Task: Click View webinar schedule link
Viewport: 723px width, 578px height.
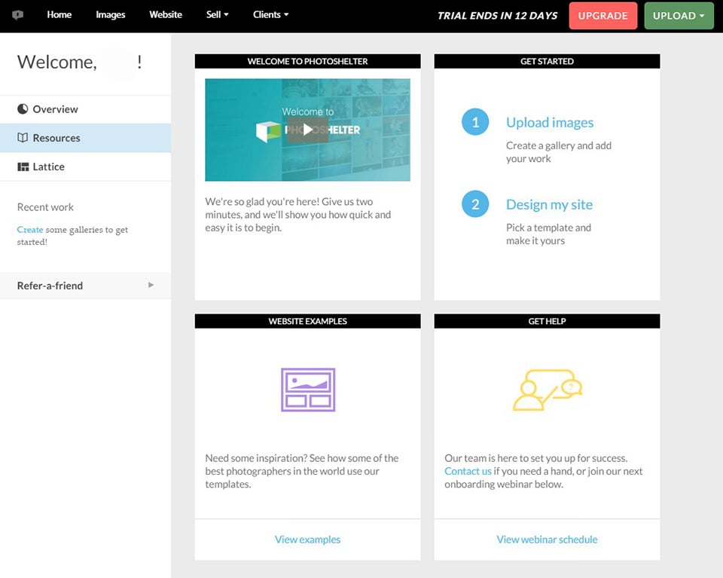Action: [x=547, y=540]
